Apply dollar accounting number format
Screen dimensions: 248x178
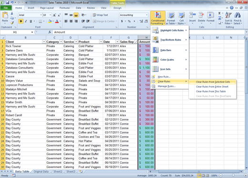coord(122,21)
